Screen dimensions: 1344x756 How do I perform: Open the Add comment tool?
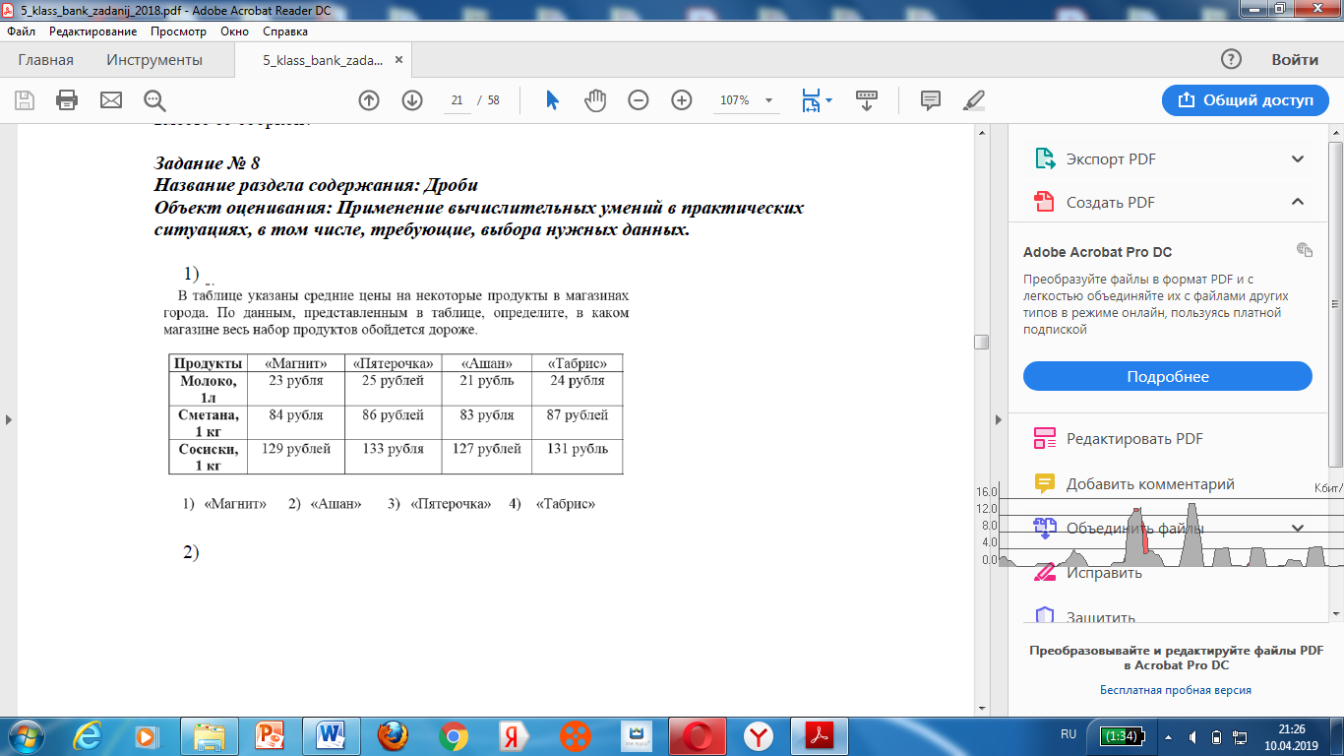(1133, 483)
